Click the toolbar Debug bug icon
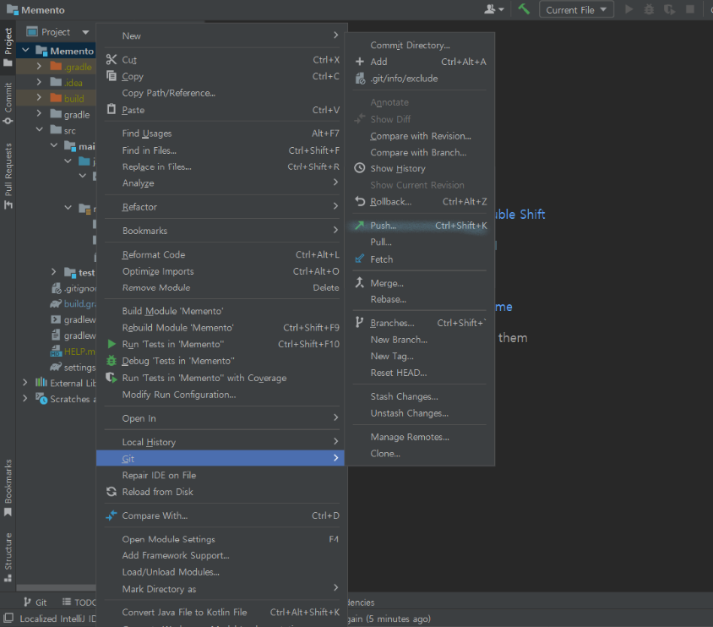 pos(649,9)
